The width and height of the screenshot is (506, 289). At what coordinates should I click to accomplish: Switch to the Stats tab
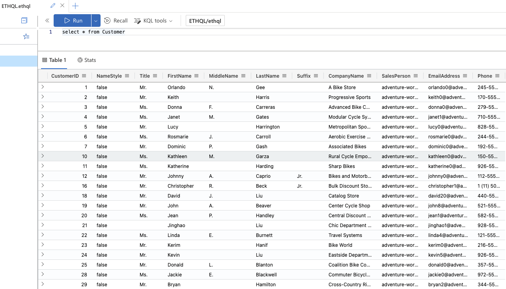pos(87,60)
